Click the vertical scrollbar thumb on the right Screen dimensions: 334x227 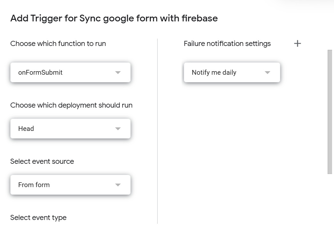pos(330,112)
